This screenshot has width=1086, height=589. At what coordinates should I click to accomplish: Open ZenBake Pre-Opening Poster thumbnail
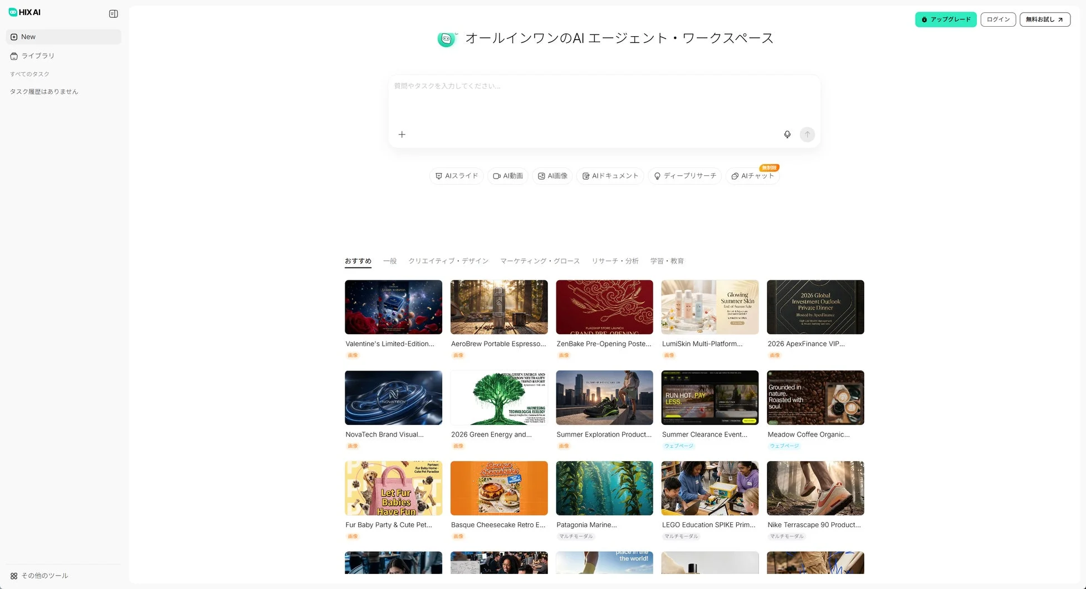(604, 307)
